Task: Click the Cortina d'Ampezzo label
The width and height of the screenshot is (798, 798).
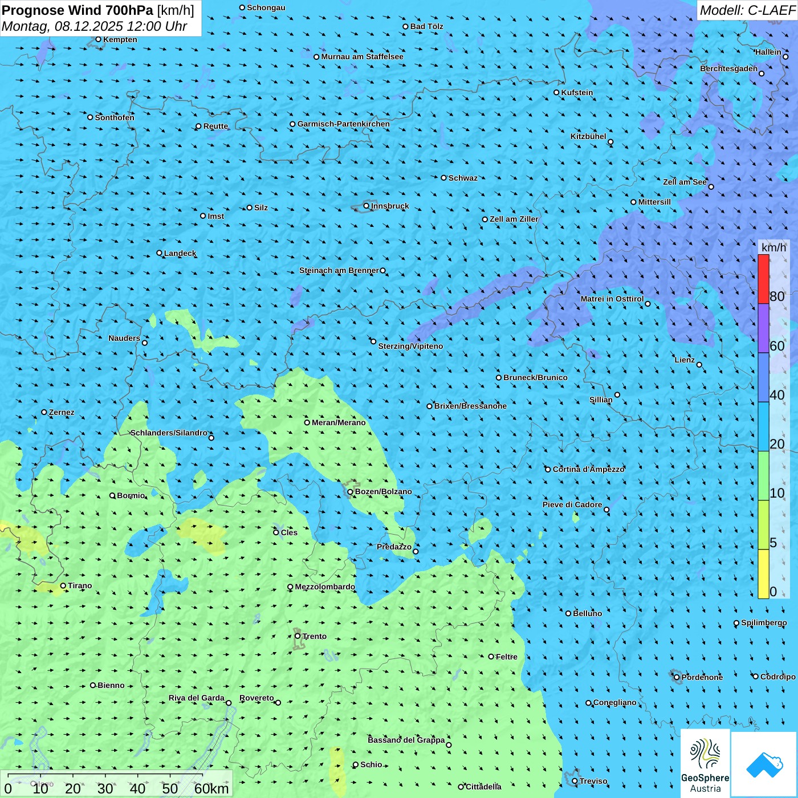Action: [x=589, y=469]
